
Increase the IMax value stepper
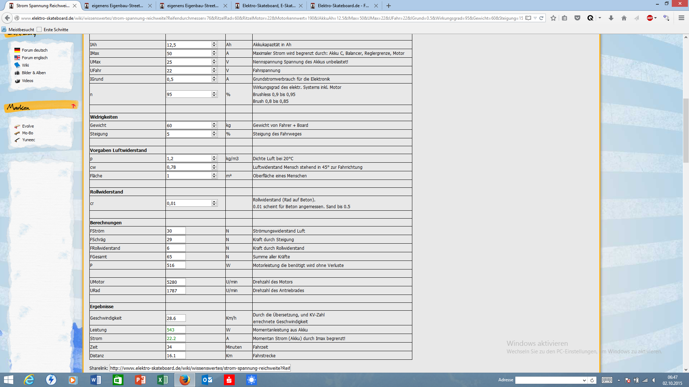tap(214, 52)
